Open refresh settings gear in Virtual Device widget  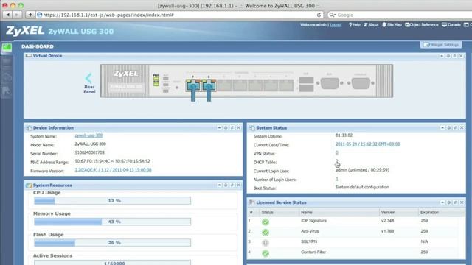coord(448,56)
